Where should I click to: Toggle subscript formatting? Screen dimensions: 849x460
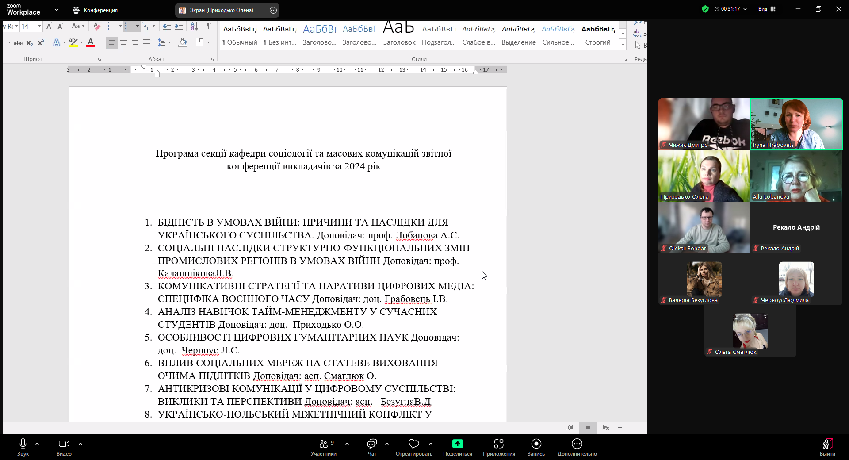[x=30, y=43]
